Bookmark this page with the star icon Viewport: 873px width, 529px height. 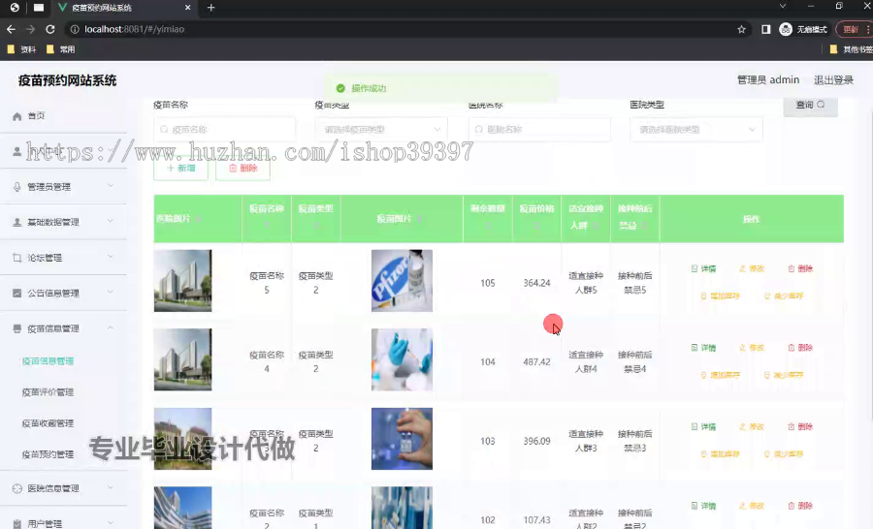coord(742,29)
